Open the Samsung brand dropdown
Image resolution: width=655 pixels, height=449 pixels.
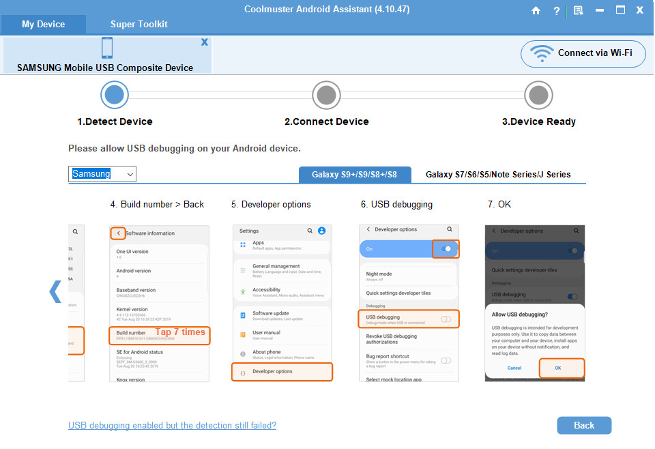tap(102, 174)
